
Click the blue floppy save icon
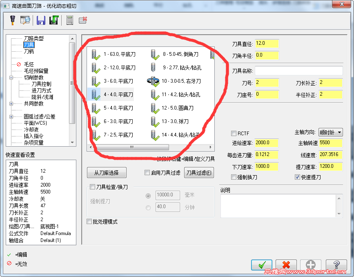tap(41, 20)
